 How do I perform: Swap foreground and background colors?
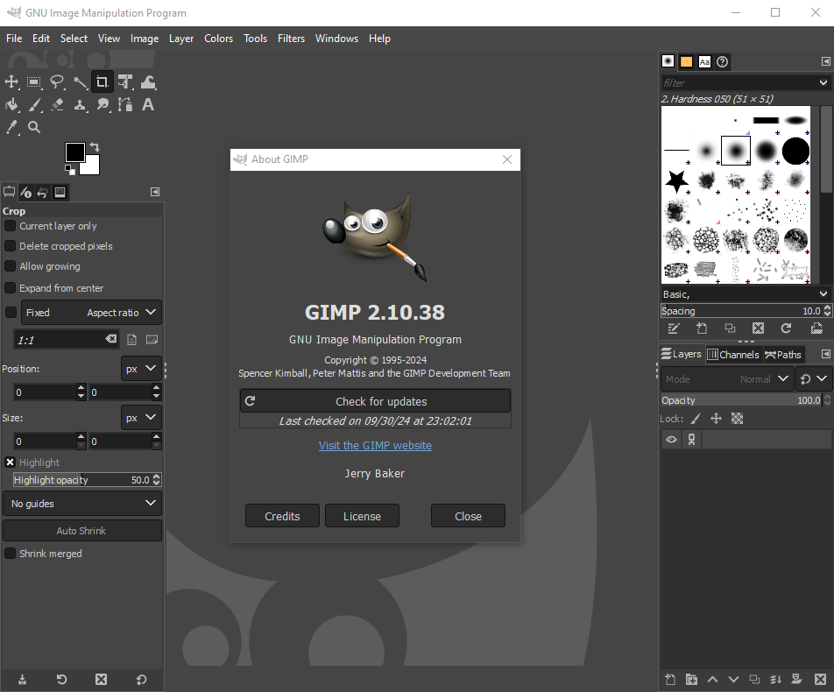pyautogui.click(x=95, y=147)
